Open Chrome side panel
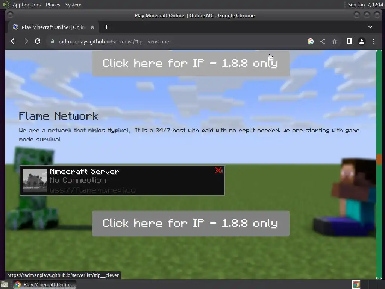 tap(350, 41)
